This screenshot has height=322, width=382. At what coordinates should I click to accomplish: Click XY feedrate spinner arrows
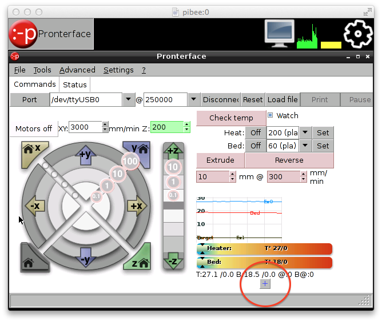[105, 127]
